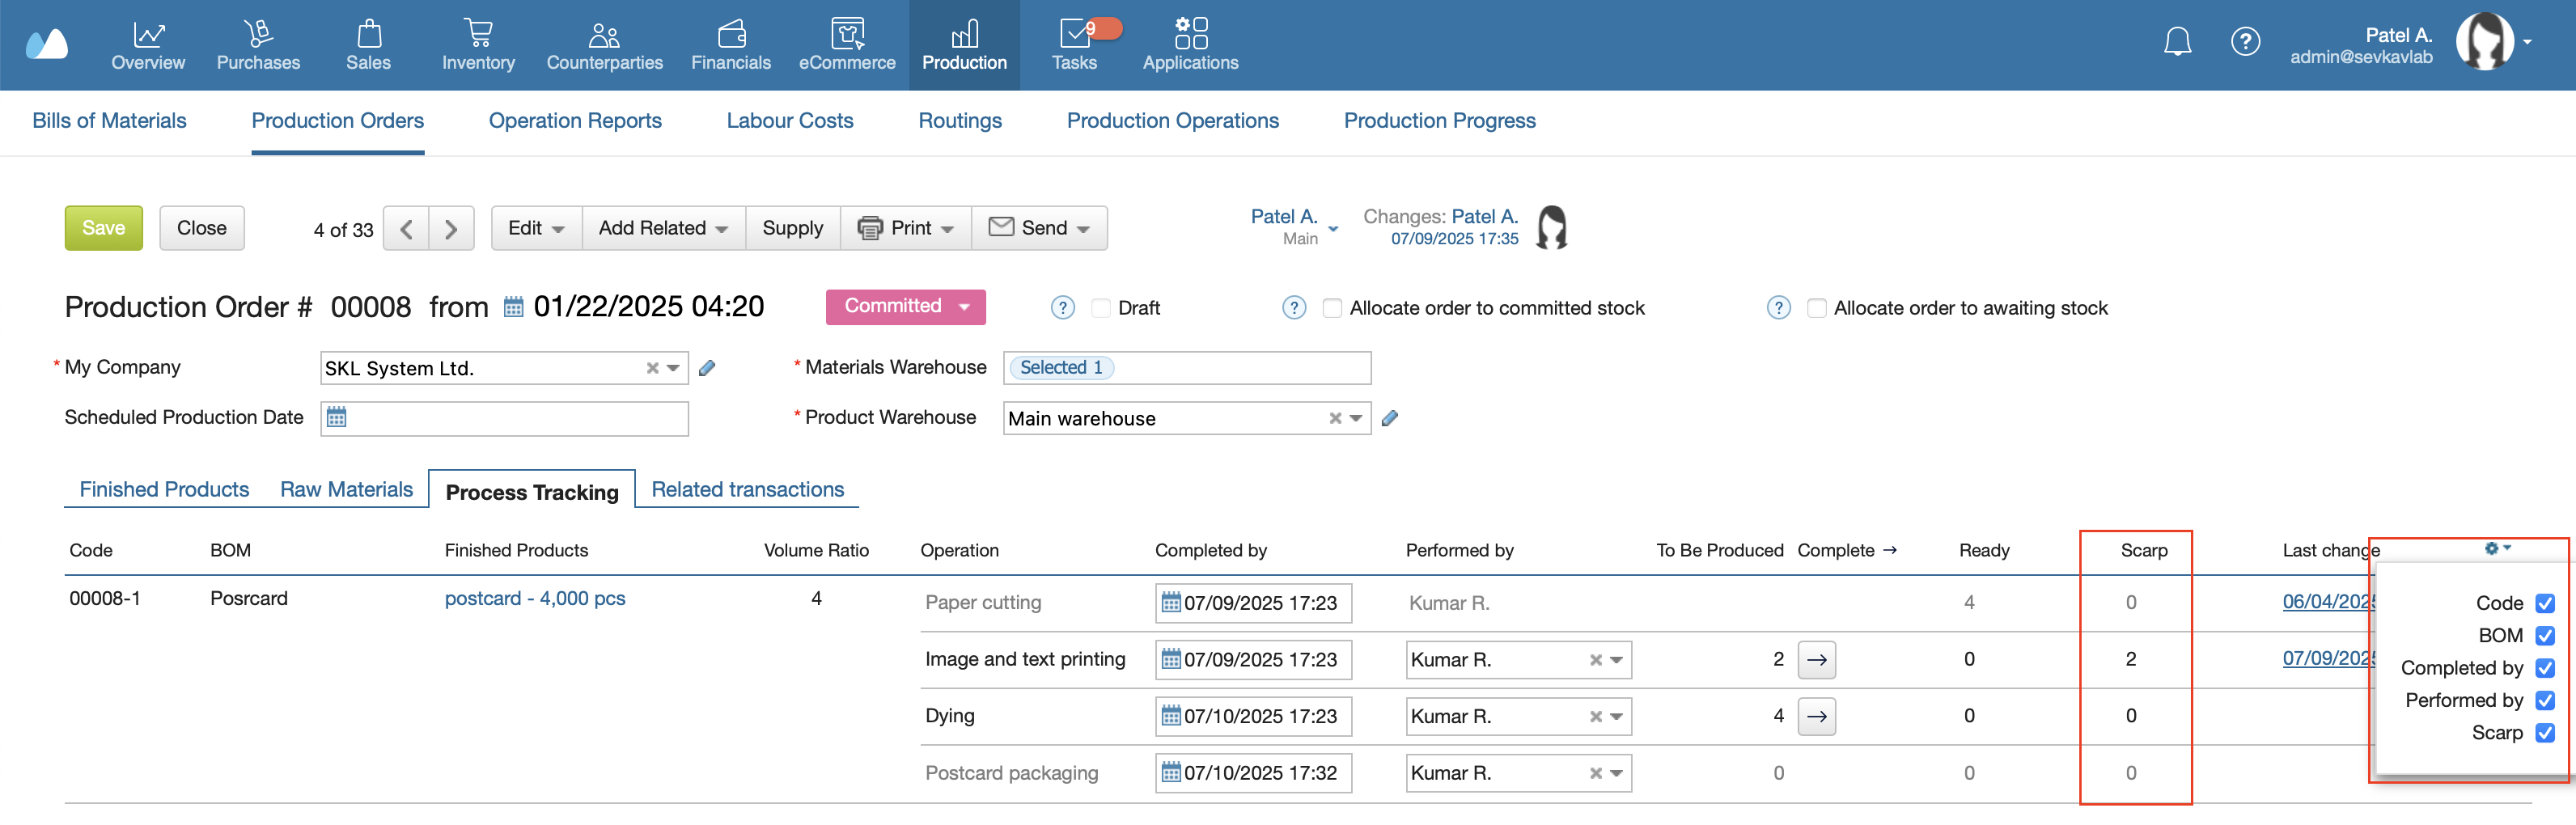Edit My Company with pencil icon
Viewport: 2576px width, 825px height.
[x=707, y=368]
